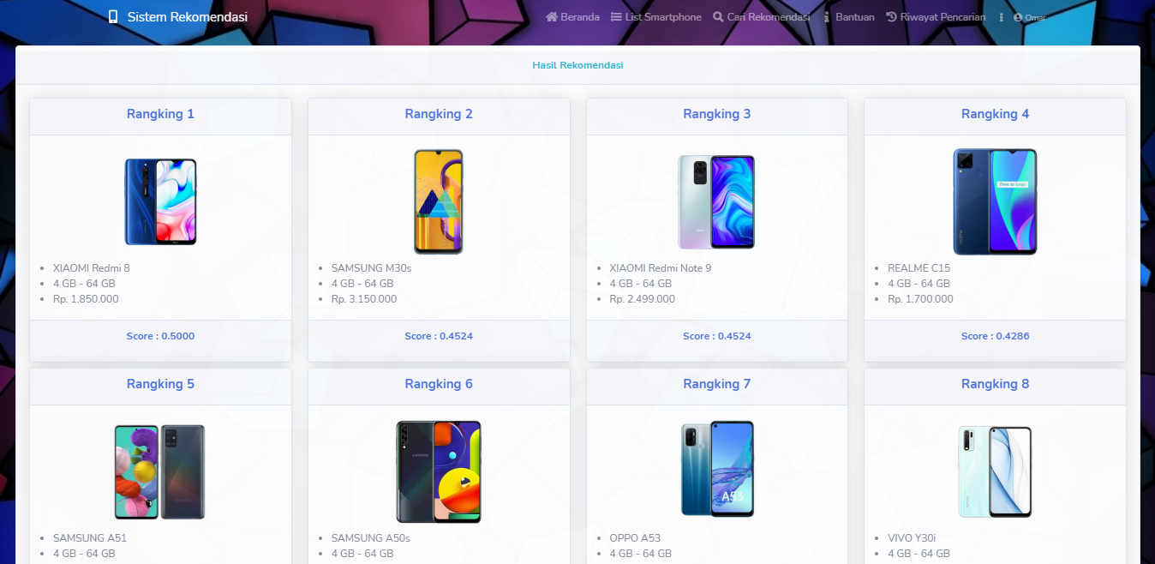Select the OPPO A53 phone image
The image size is (1155, 564).
coord(717,469)
